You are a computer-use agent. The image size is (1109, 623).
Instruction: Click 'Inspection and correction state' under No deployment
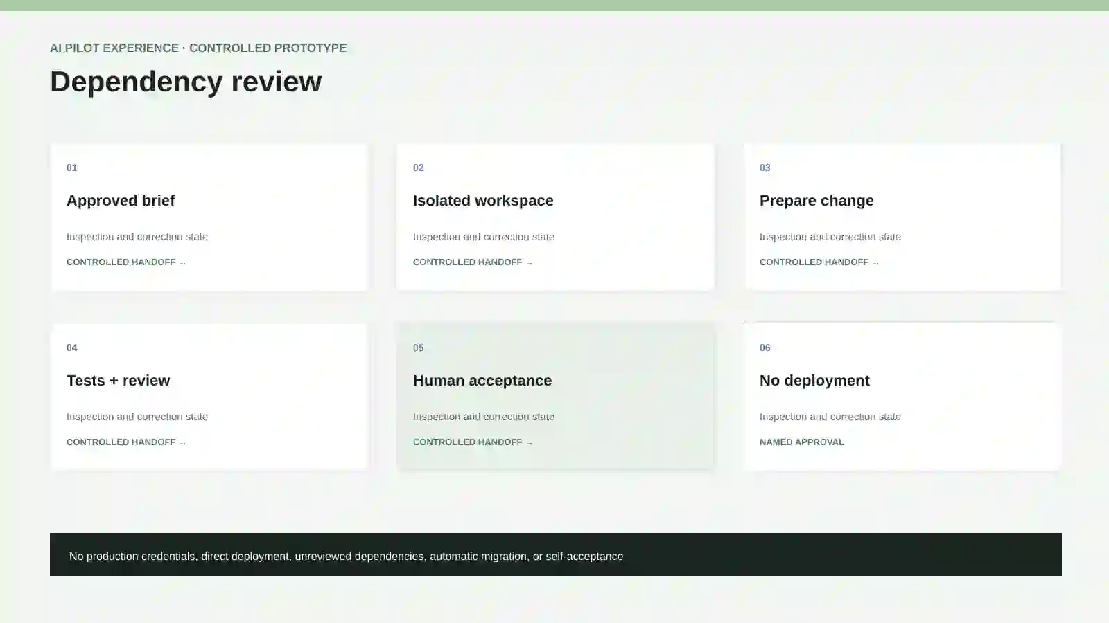(x=830, y=417)
